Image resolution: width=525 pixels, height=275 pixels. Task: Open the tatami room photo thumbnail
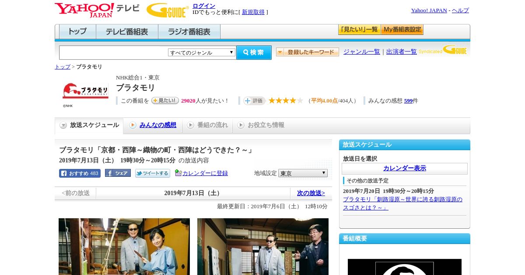point(263,247)
